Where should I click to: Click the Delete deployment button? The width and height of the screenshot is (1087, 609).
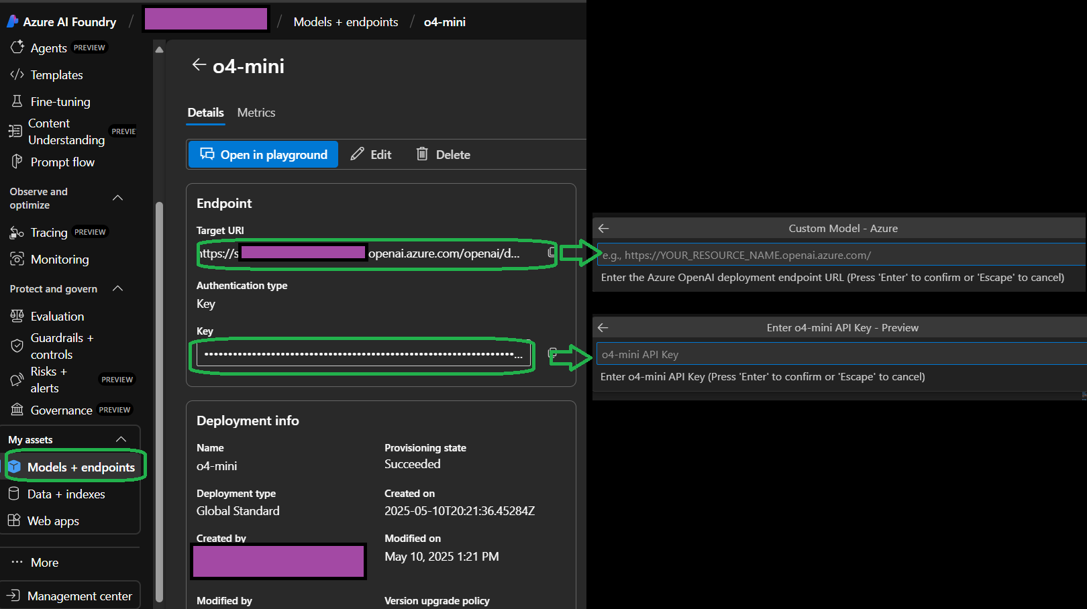click(x=444, y=154)
